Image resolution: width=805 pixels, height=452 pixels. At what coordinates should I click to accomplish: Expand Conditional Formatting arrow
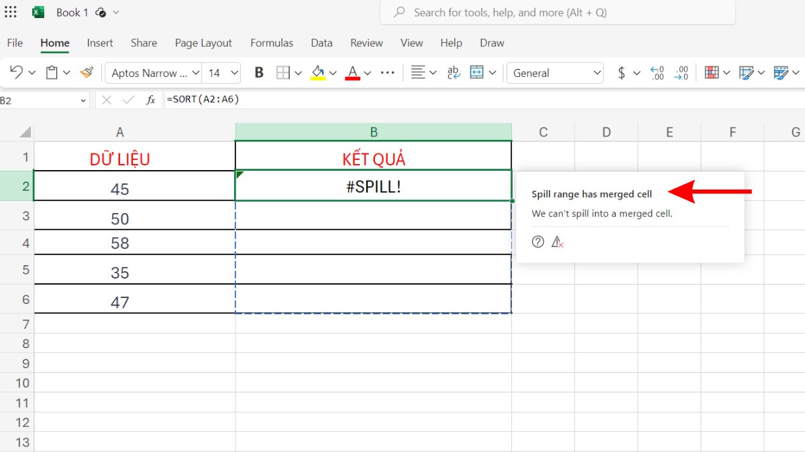[x=727, y=73]
